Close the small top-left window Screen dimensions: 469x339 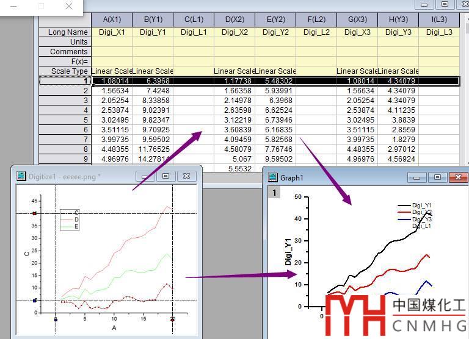[x=69, y=6]
